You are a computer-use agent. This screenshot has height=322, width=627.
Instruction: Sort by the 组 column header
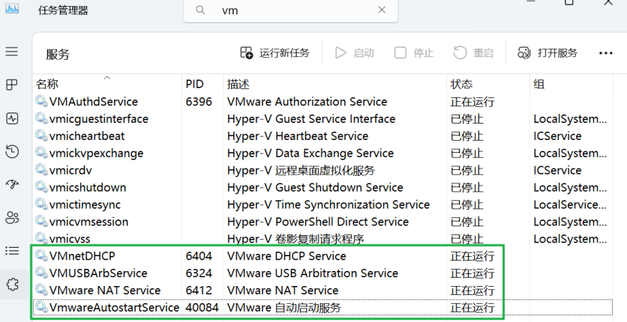[571, 84]
